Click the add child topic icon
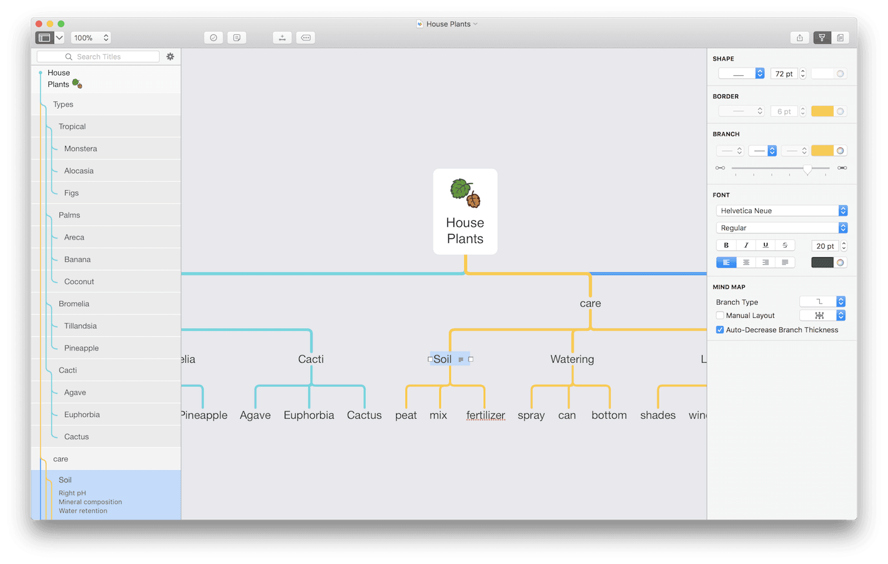Viewport: 888px width, 564px height. point(282,37)
